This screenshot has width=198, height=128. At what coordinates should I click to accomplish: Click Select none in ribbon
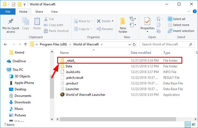pyautogui.click(x=178, y=25)
